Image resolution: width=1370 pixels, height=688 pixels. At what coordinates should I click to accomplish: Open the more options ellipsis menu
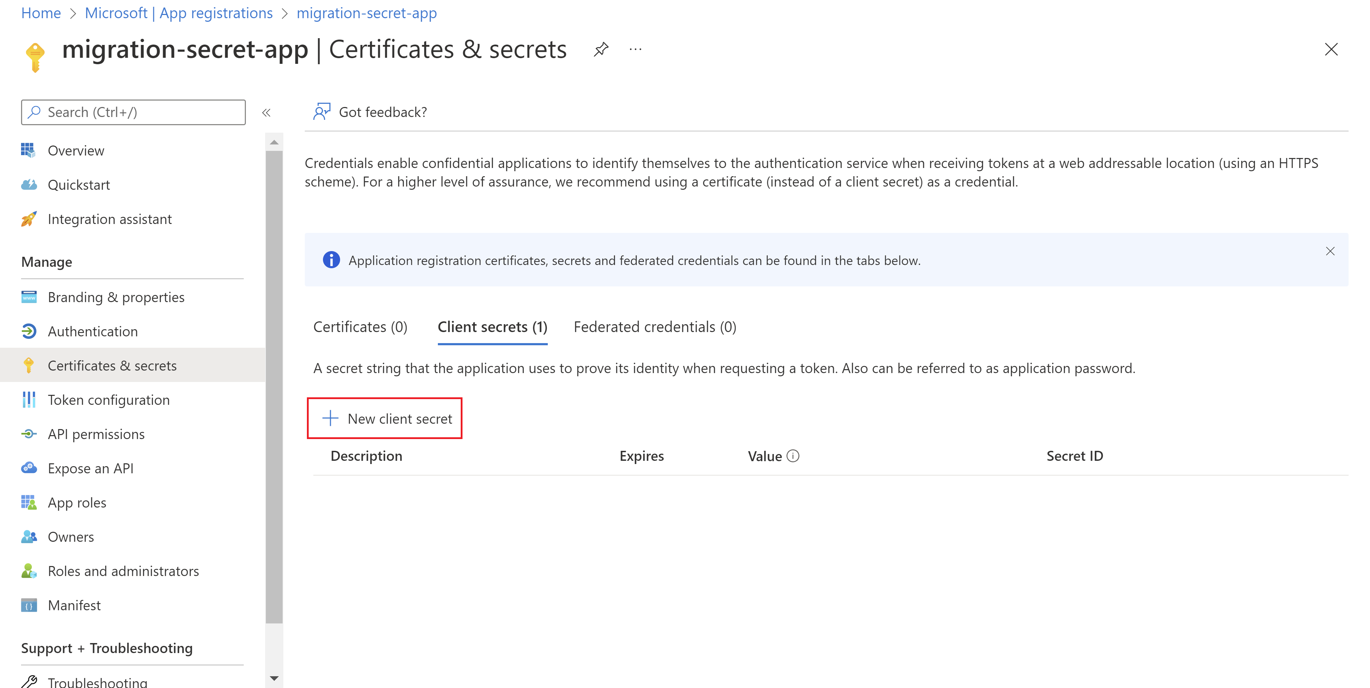(x=636, y=50)
